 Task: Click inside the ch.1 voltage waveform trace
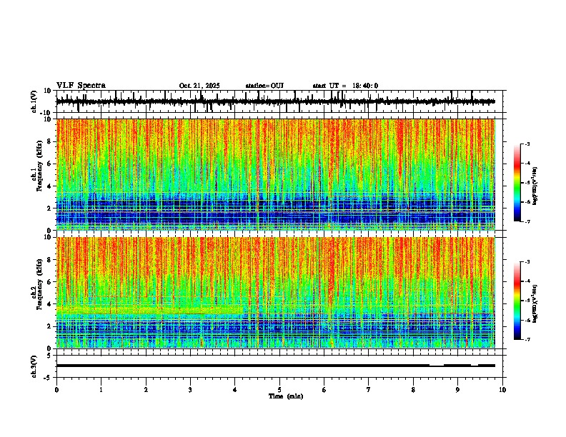coord(276,101)
